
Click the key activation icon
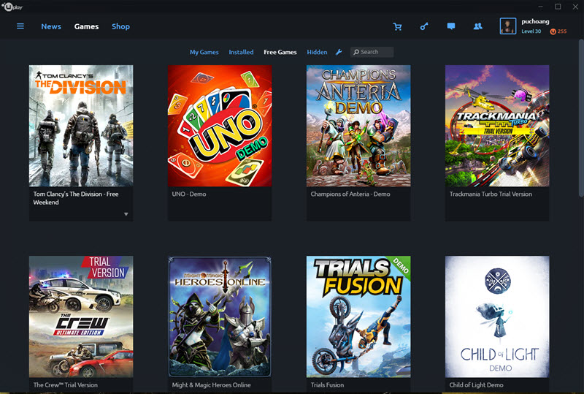coord(424,26)
